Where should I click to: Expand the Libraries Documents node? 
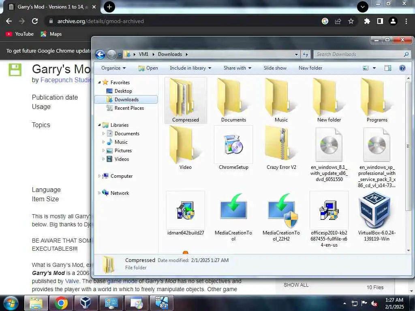click(103, 134)
